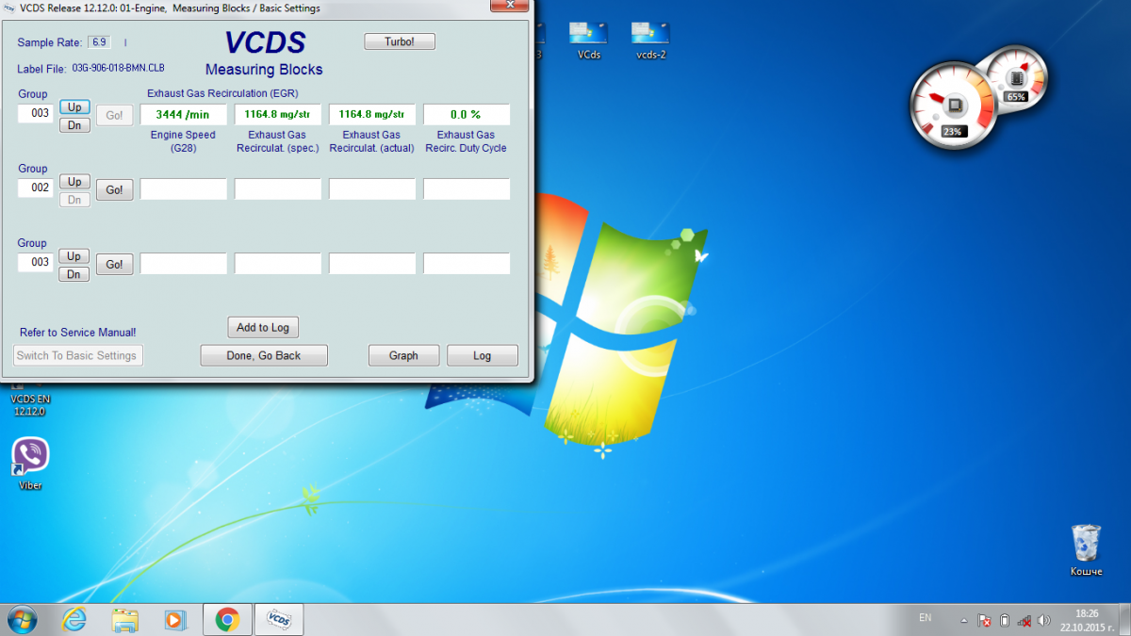This screenshot has height=636, width=1131.
Task: Click the Exhaust Gas Recirc. Duty Cycle label
Action: pyautogui.click(x=467, y=141)
